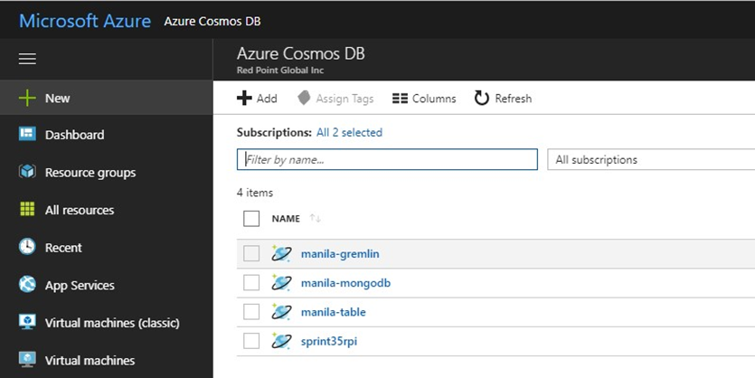Viewport: 755px width, 378px height.
Task: Click the App Services globe icon
Action: pos(27,285)
